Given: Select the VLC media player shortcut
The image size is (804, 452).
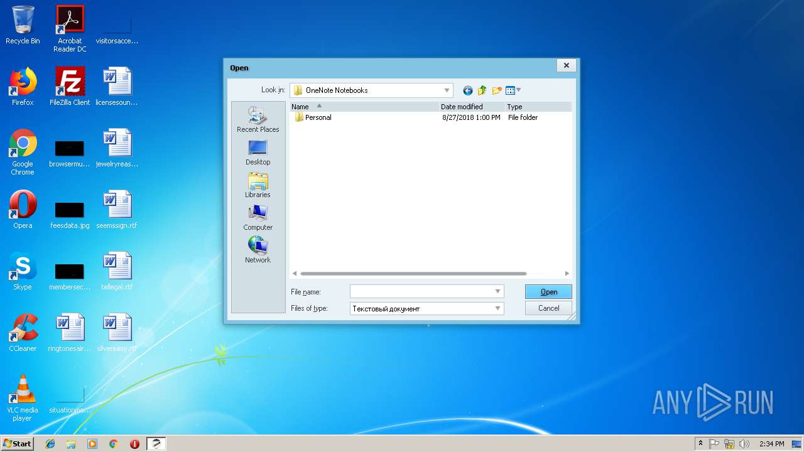Looking at the screenshot, I should pos(23,398).
